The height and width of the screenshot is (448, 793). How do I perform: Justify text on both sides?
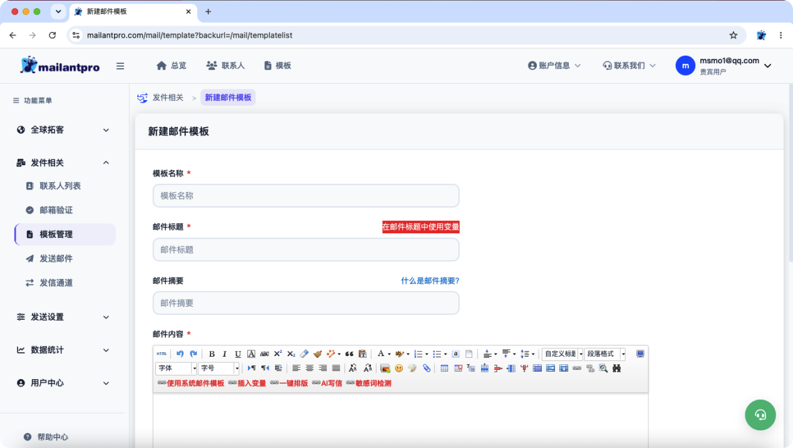[x=336, y=368]
